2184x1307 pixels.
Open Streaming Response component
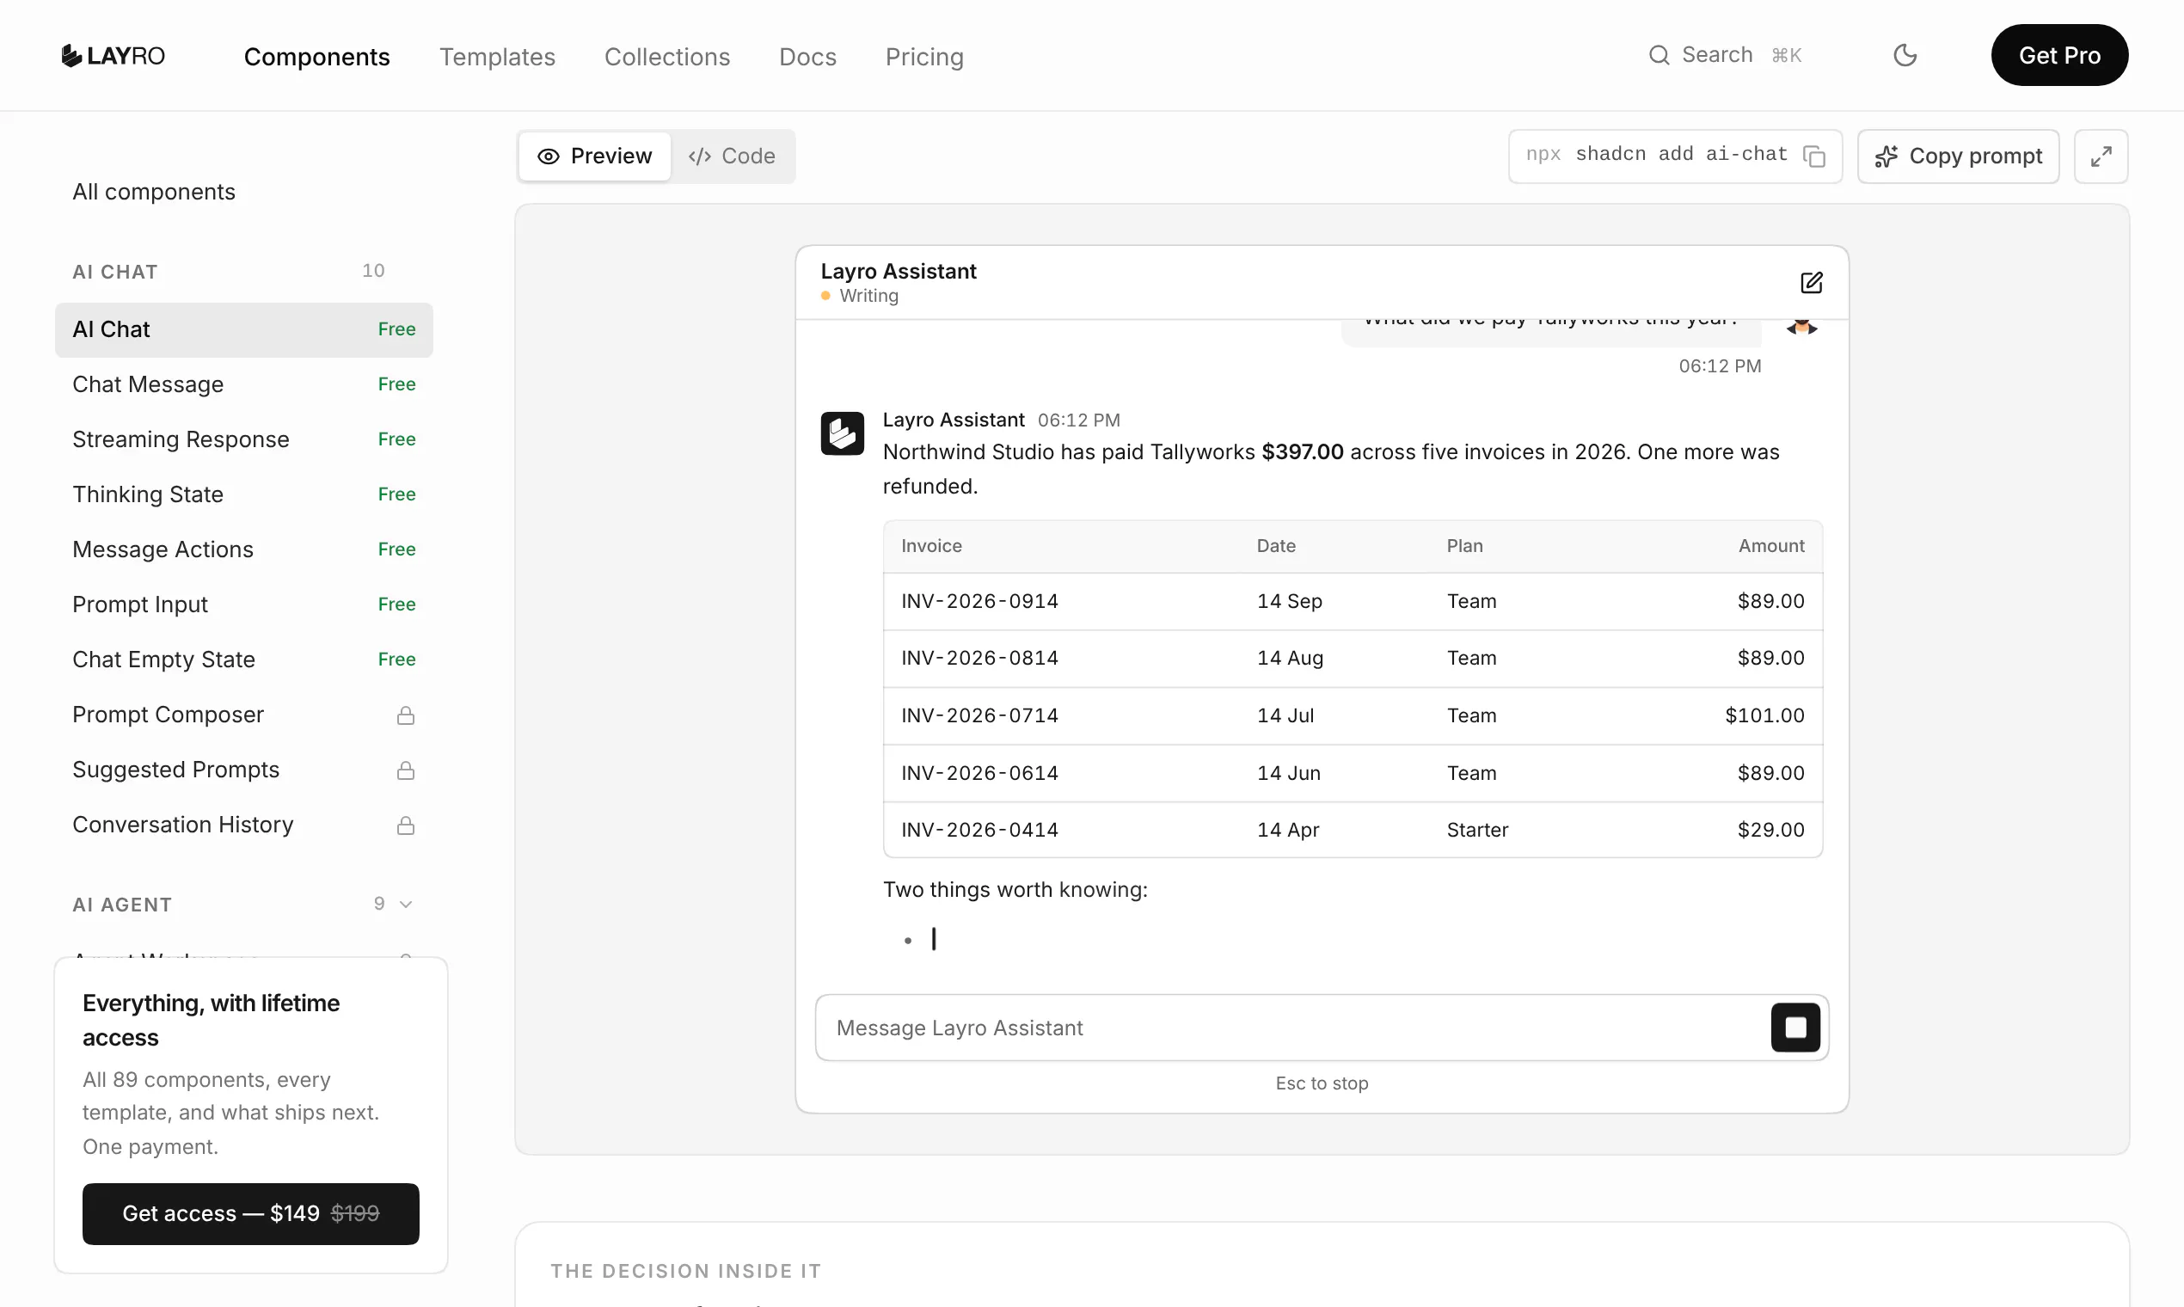pyautogui.click(x=244, y=439)
